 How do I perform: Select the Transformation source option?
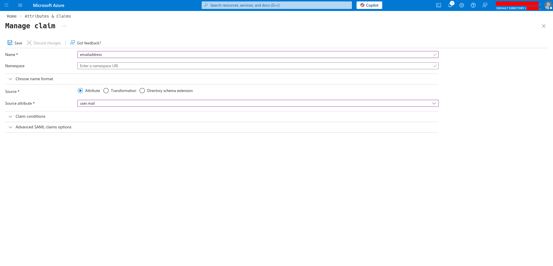(106, 91)
